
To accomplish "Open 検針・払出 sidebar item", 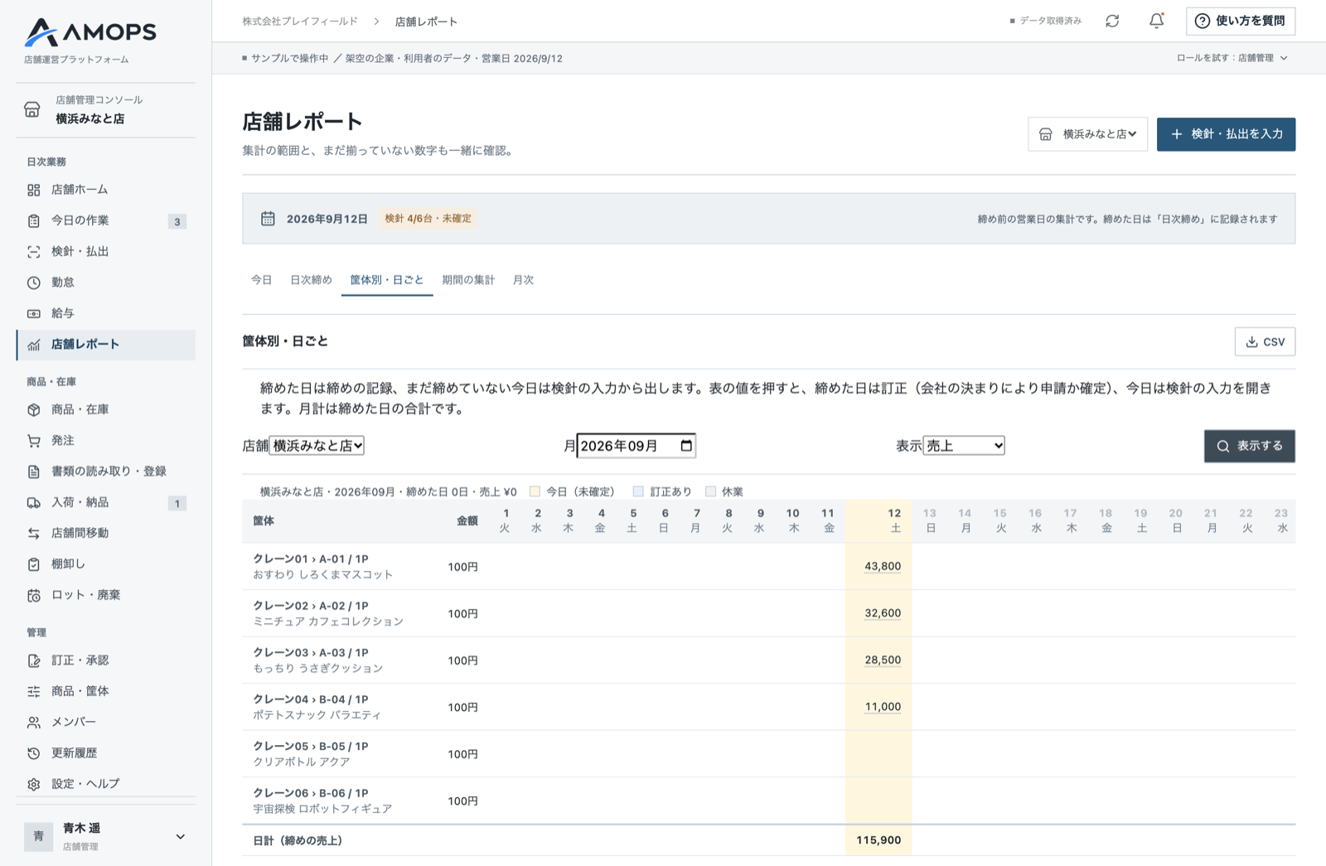I will point(106,252).
